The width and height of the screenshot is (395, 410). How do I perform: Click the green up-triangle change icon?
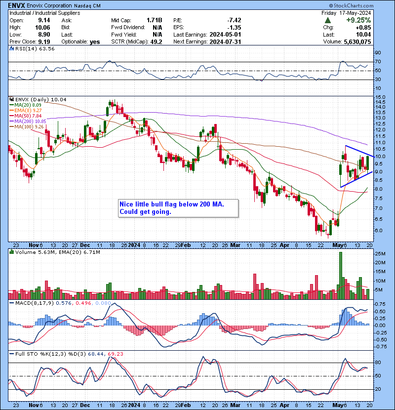(328, 20)
